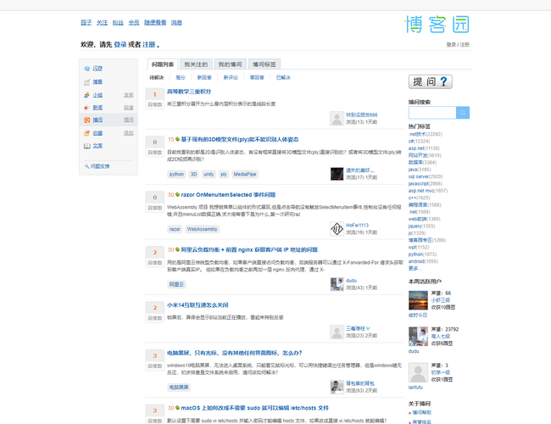Open HoFei1113 user avatar
Screen dimensions: 551x424
tap(336, 228)
